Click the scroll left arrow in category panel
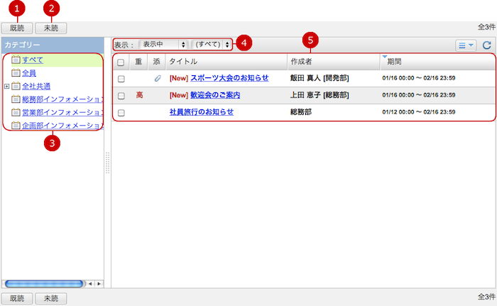This screenshot has width=497, height=306. tap(90, 284)
